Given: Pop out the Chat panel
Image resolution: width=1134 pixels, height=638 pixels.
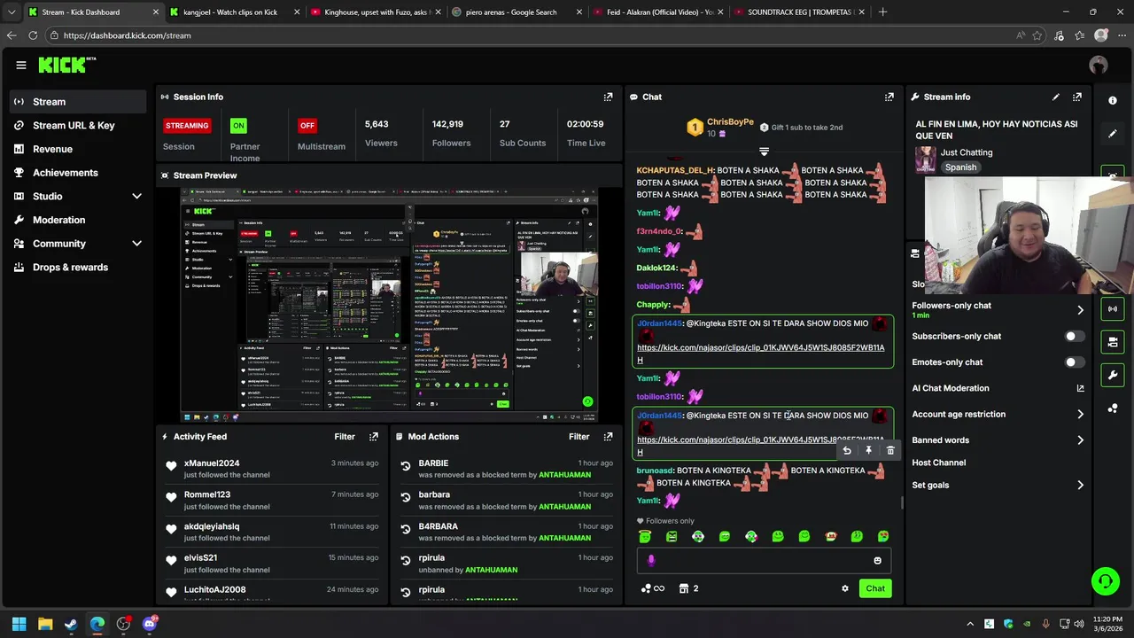Looking at the screenshot, I should 889,97.
